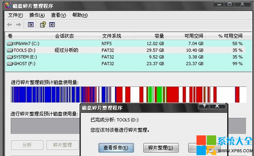Open the 文件(F) menu
The width and height of the screenshot is (254, 156).
(x=16, y=15)
